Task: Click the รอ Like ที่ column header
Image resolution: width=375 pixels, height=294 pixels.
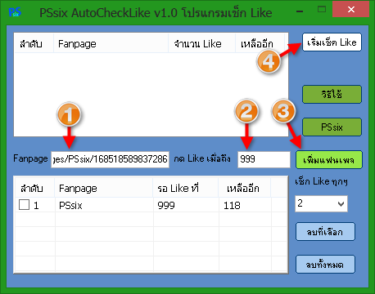Action: click(186, 188)
